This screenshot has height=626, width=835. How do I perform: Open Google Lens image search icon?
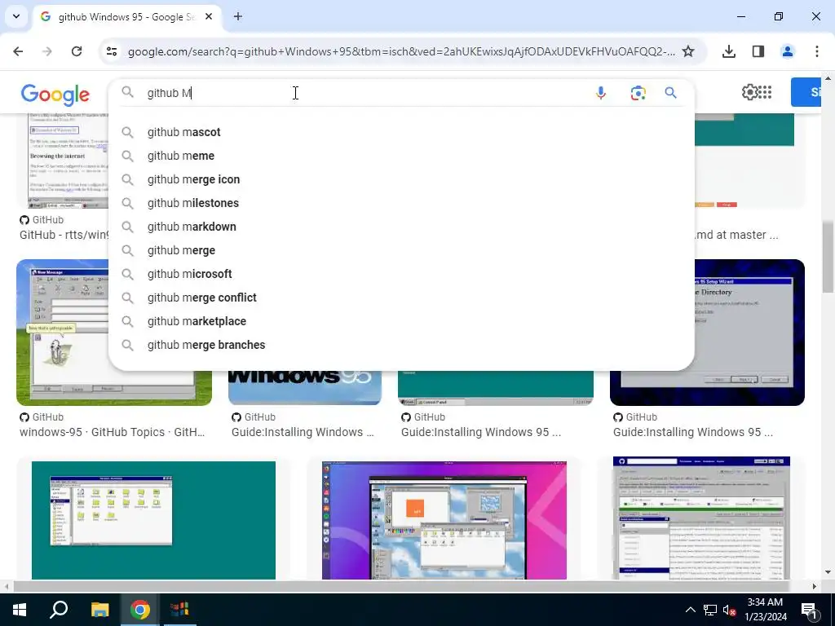pos(638,93)
